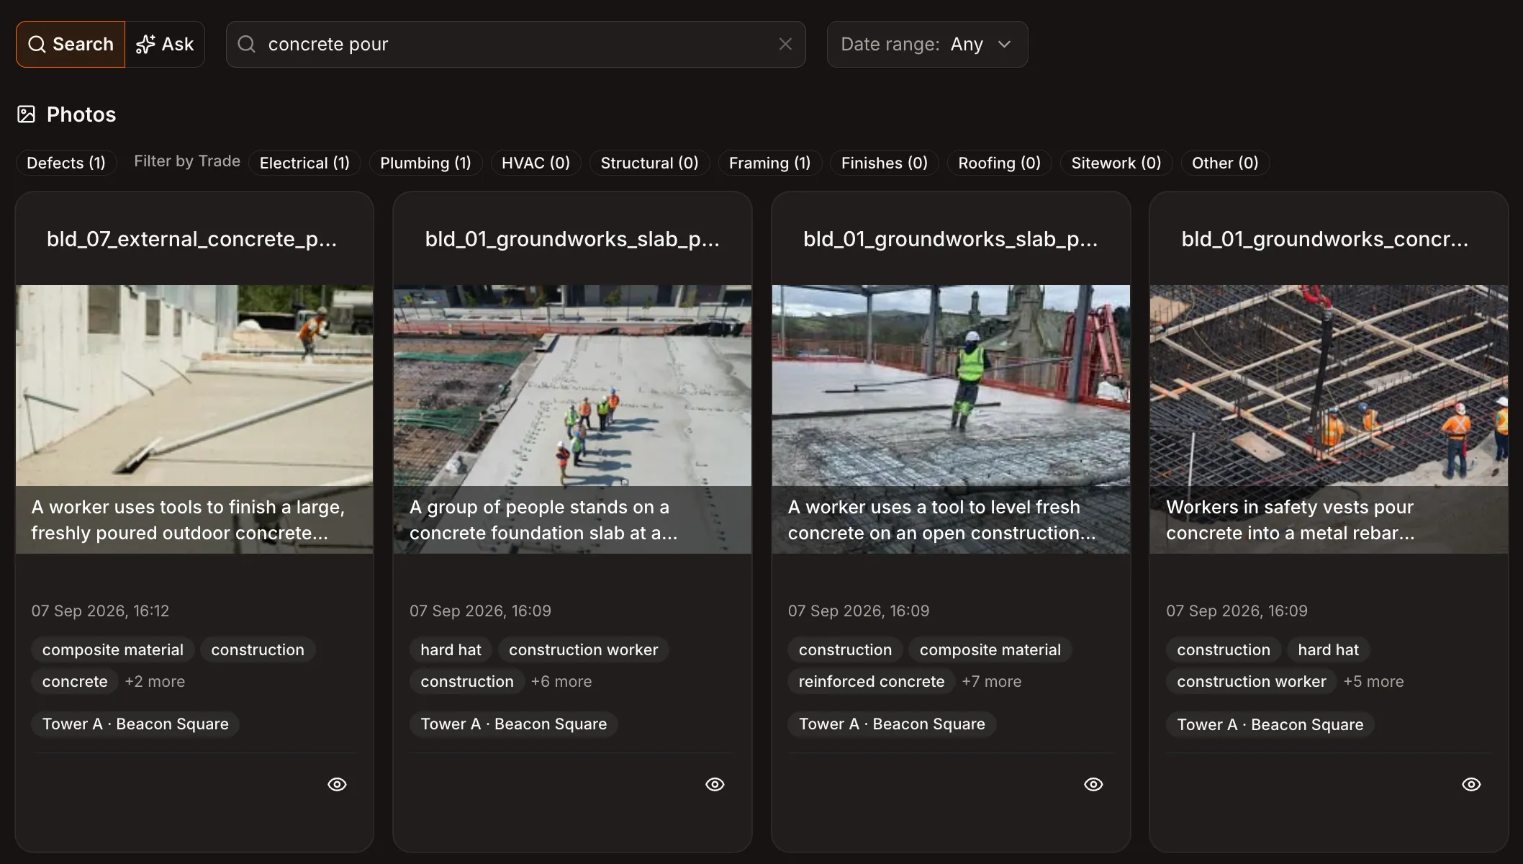Viewport: 1523px width, 864px height.
Task: Toggle eye icon on bld_01_groundworks_concr card
Action: pos(1471,784)
